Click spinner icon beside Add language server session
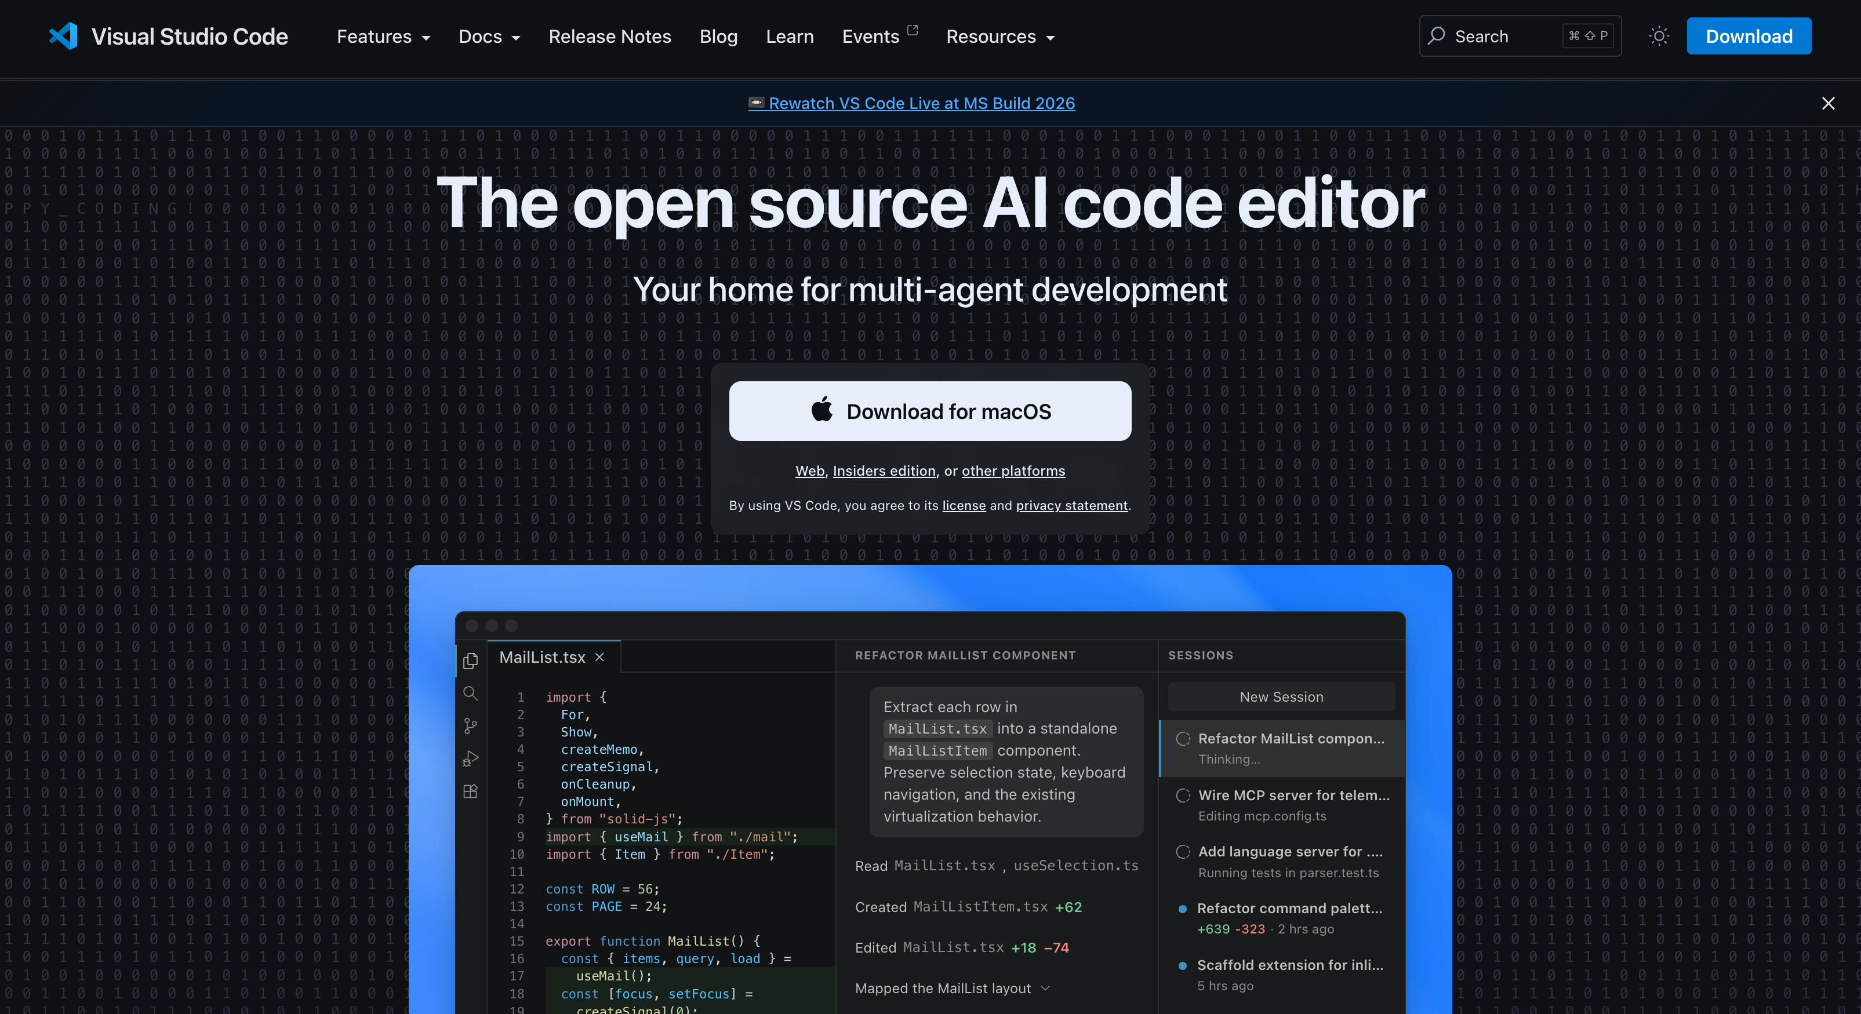 1183,852
